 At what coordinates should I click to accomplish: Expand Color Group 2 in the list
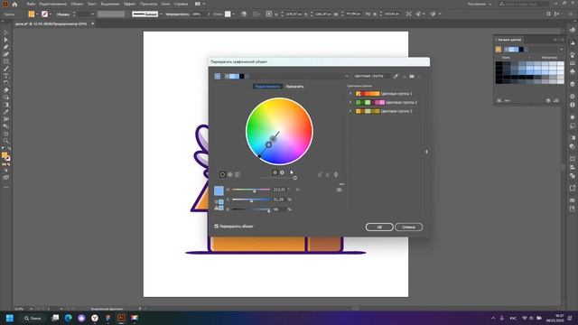coord(350,102)
